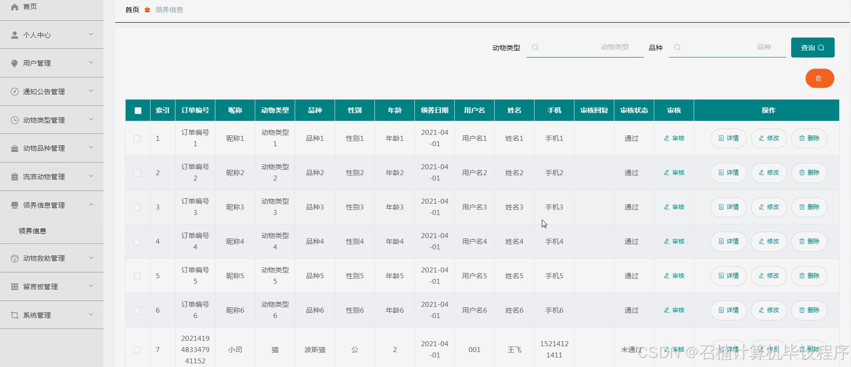Check the row 6 checkbox
Image resolution: width=851 pixels, height=367 pixels.
click(x=137, y=311)
